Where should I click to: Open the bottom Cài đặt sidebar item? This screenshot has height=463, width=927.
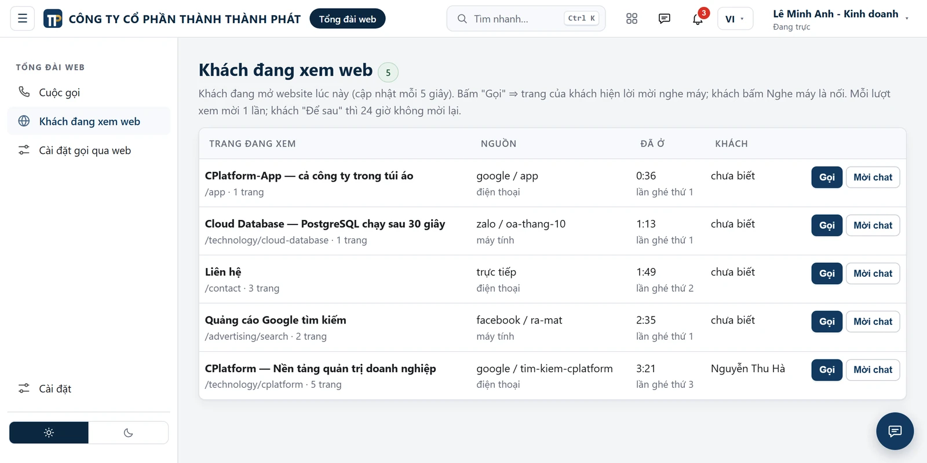coord(89,389)
